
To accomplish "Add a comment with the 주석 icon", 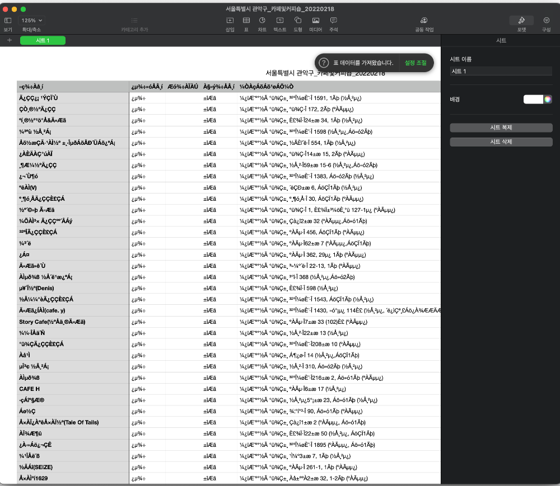I will (334, 20).
